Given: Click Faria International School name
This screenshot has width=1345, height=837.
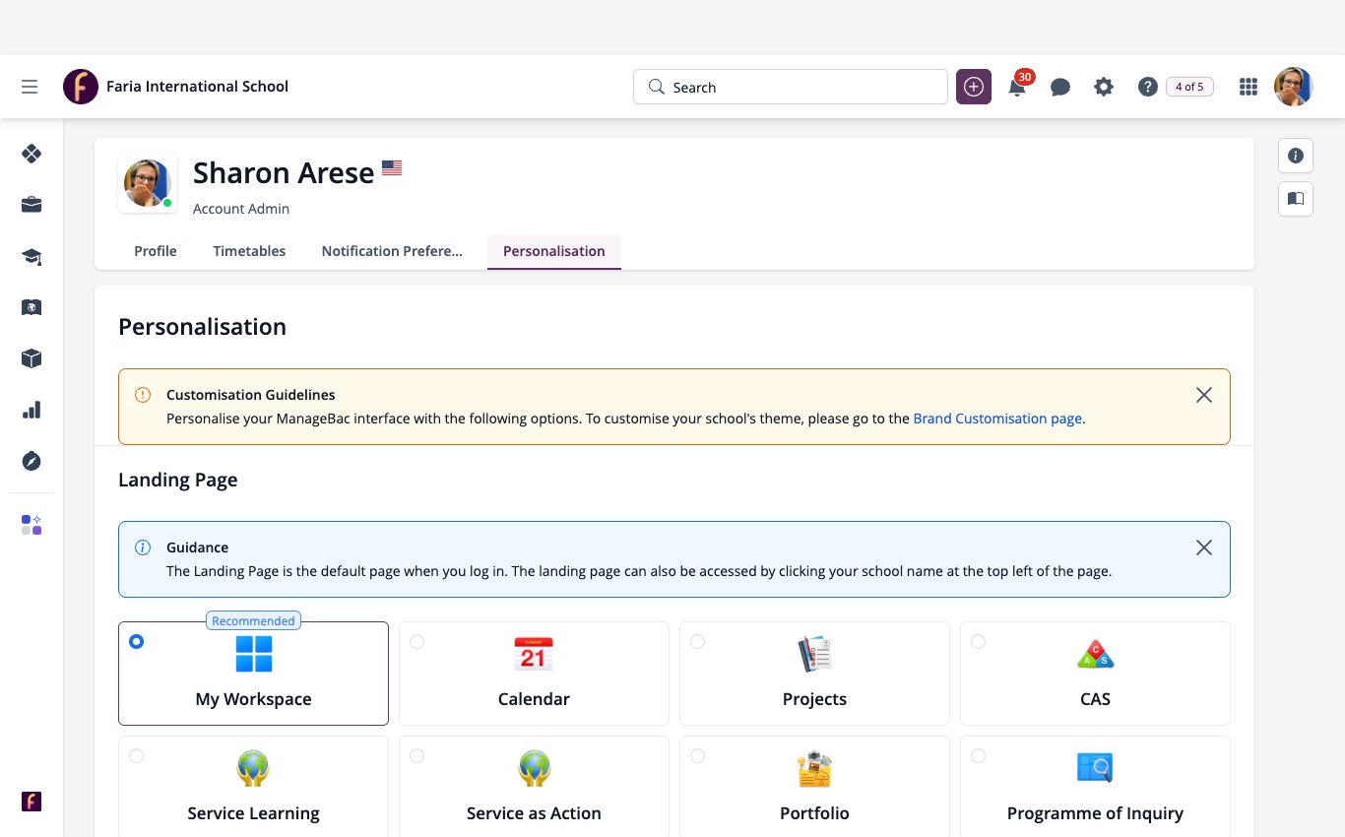Looking at the screenshot, I should pyautogui.click(x=197, y=87).
